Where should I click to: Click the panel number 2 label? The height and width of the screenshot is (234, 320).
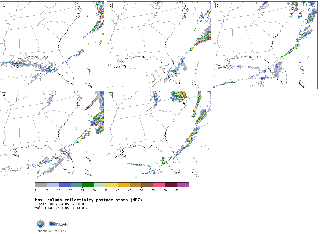tap(111, 6)
